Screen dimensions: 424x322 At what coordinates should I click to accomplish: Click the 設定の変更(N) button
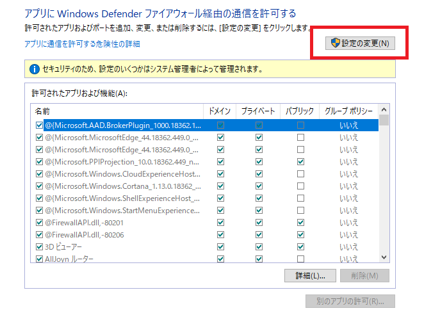click(360, 44)
